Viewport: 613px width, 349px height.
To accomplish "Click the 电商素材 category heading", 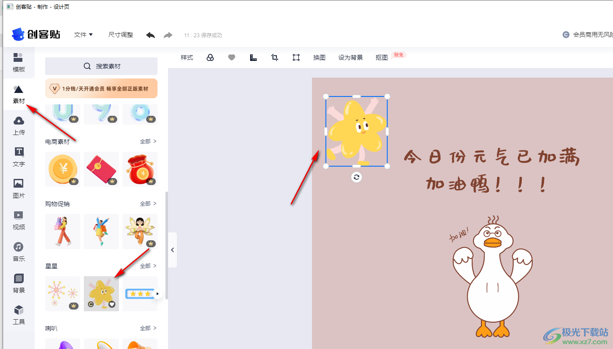I will point(57,142).
